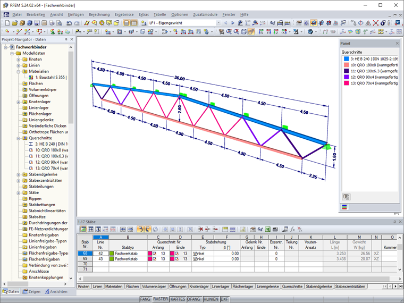This screenshot has height=303, width=404.
Task: Toggle the navigator display button
Action: point(127,23)
